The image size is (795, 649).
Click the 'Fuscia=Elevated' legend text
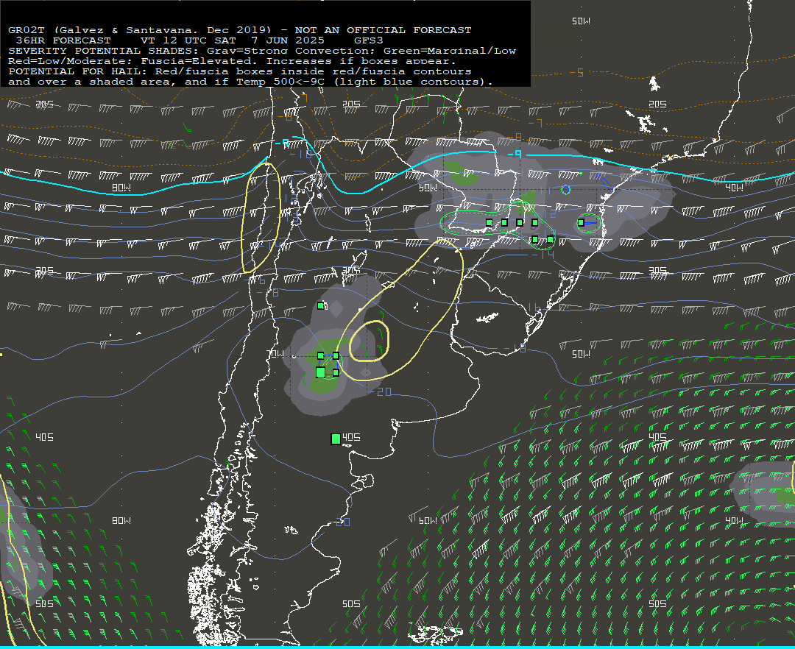[196, 61]
